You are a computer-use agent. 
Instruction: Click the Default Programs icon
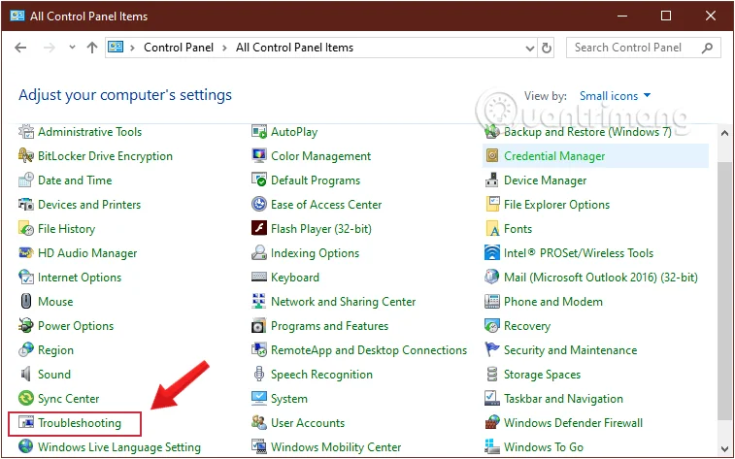(258, 180)
